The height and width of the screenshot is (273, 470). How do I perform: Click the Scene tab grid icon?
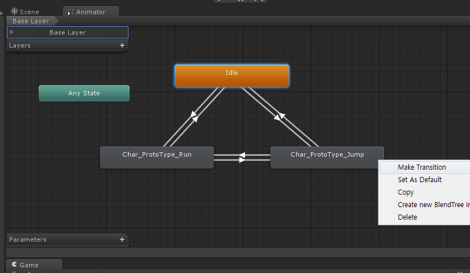[14, 12]
